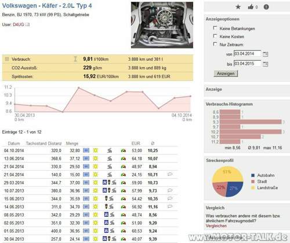
Task: Click the info circle icon
Action: [x=266, y=7]
